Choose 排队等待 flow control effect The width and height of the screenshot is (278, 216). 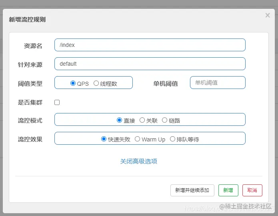coord(172,139)
